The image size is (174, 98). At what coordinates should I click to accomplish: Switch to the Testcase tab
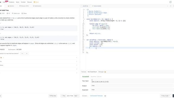[x=84, y=72]
